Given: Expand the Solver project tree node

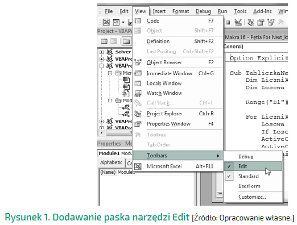Looking at the screenshot, I should coord(102,52).
